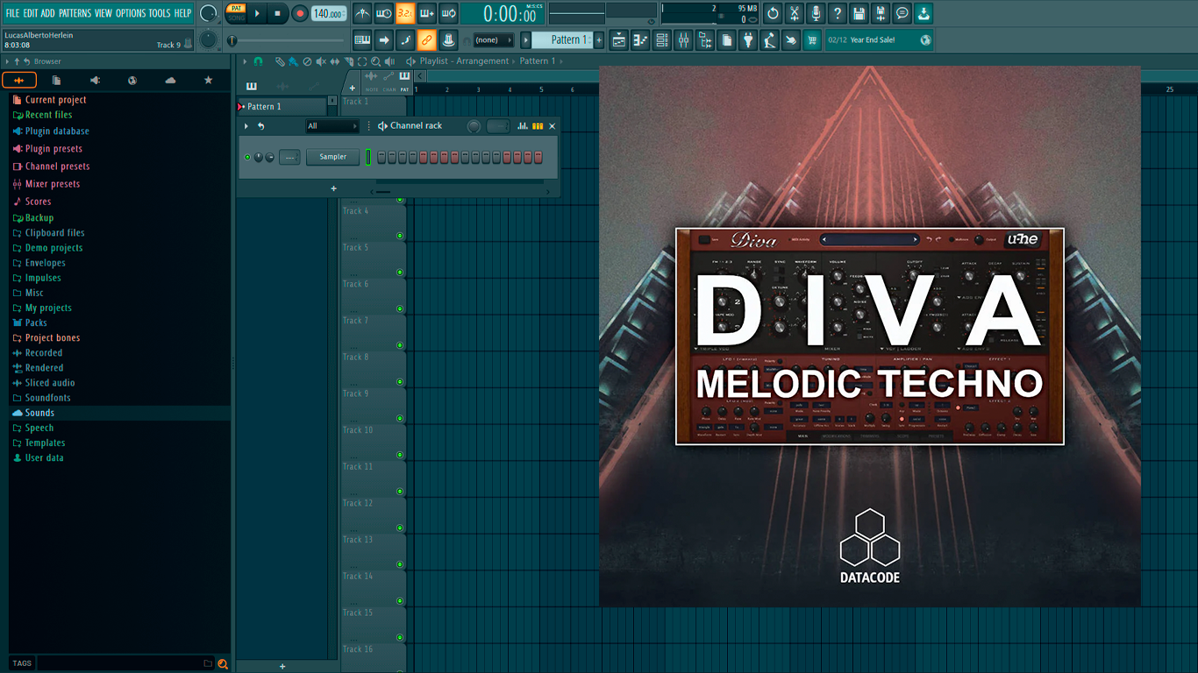Adjust the Sampler channel volume knob
This screenshot has width=1198, height=673.
coord(269,158)
